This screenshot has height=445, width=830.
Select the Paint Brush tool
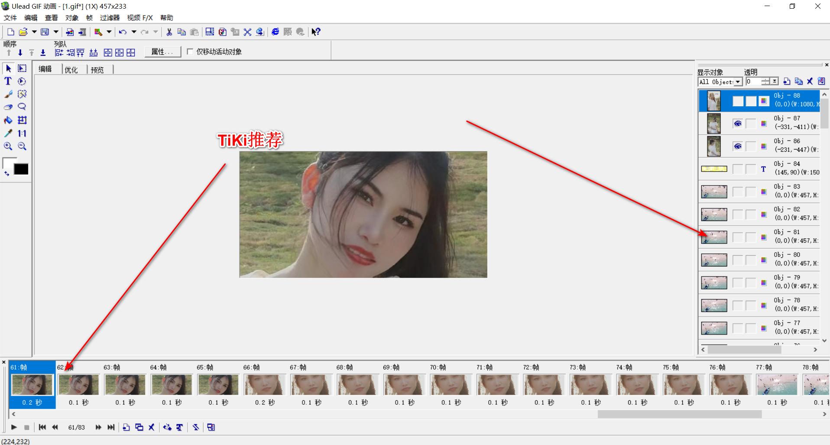tap(8, 94)
